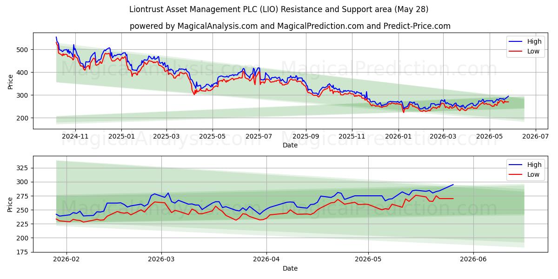Click the '300' tick label in bottom chart

click(23, 182)
